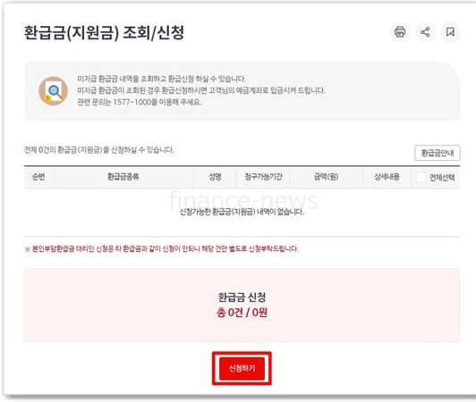Image resolution: width=476 pixels, height=402 pixels.
Task: Click the 미지급 환급금 내역을 조회 info line
Action: tap(161, 79)
